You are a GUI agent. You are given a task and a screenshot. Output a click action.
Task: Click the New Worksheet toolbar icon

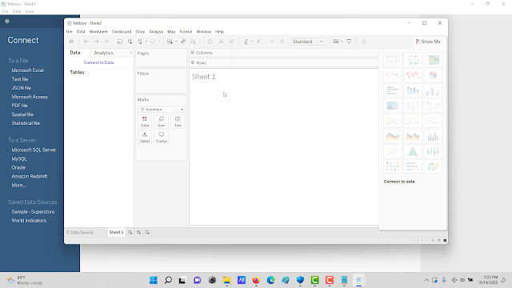[170, 42]
